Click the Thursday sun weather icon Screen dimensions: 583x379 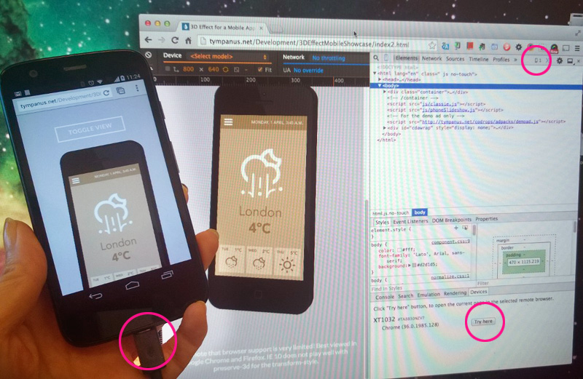pos(287,265)
